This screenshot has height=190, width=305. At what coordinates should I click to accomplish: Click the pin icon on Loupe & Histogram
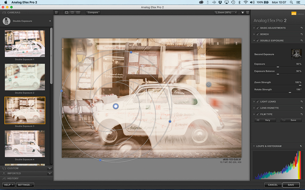click(x=301, y=146)
